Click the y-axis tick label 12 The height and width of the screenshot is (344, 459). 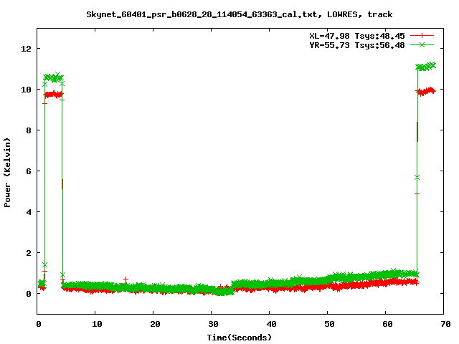(x=26, y=49)
